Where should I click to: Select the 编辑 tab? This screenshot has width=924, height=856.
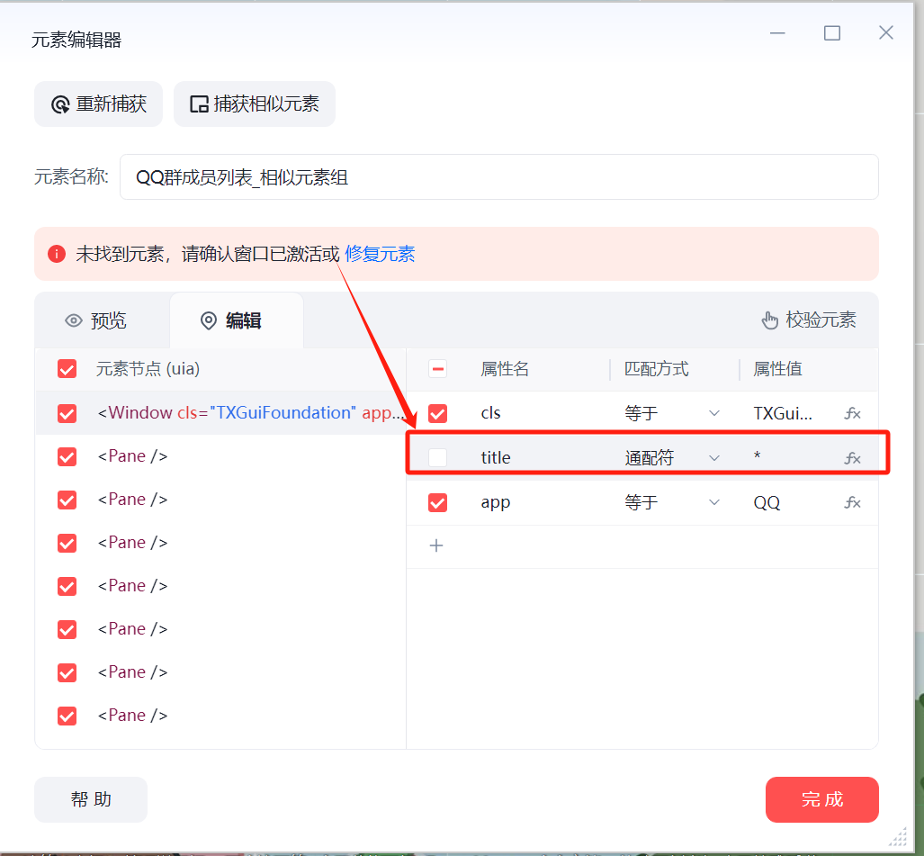click(x=237, y=320)
